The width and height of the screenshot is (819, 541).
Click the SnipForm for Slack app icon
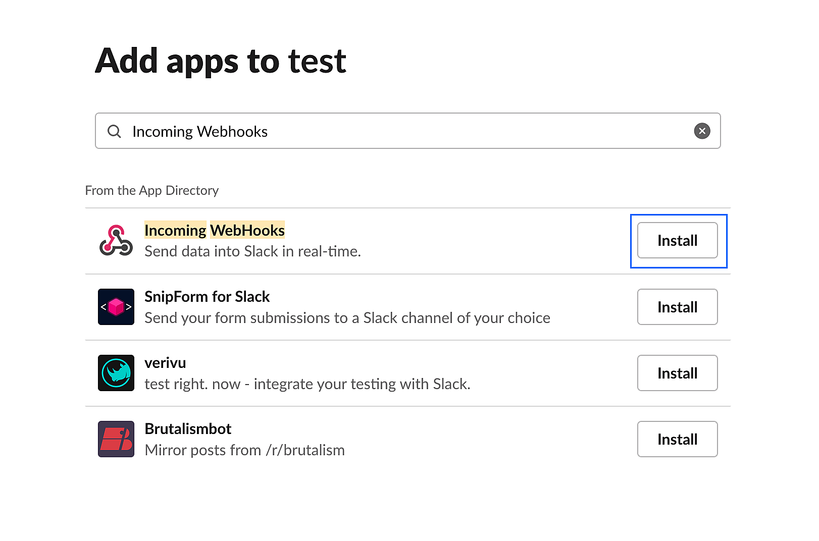point(116,307)
